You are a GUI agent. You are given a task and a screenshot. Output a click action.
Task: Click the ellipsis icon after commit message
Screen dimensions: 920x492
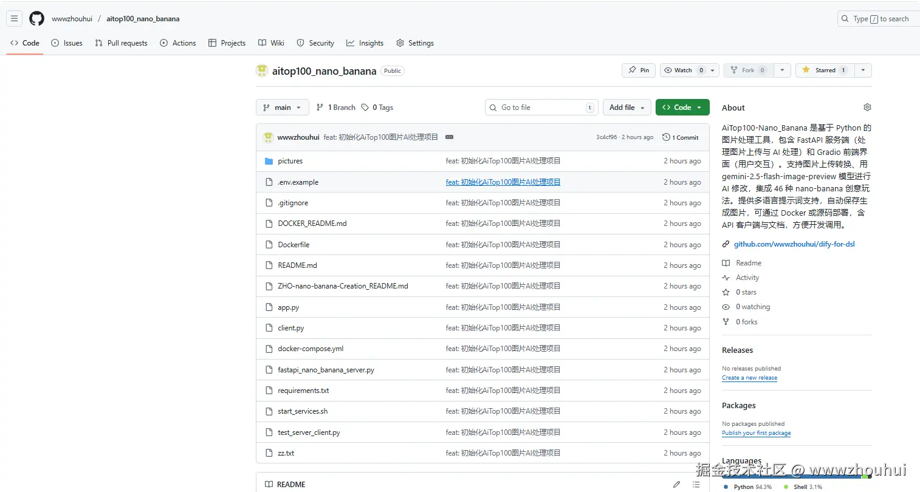click(449, 137)
